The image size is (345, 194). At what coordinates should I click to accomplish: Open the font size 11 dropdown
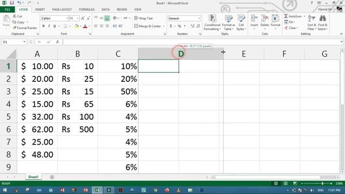pos(78,18)
